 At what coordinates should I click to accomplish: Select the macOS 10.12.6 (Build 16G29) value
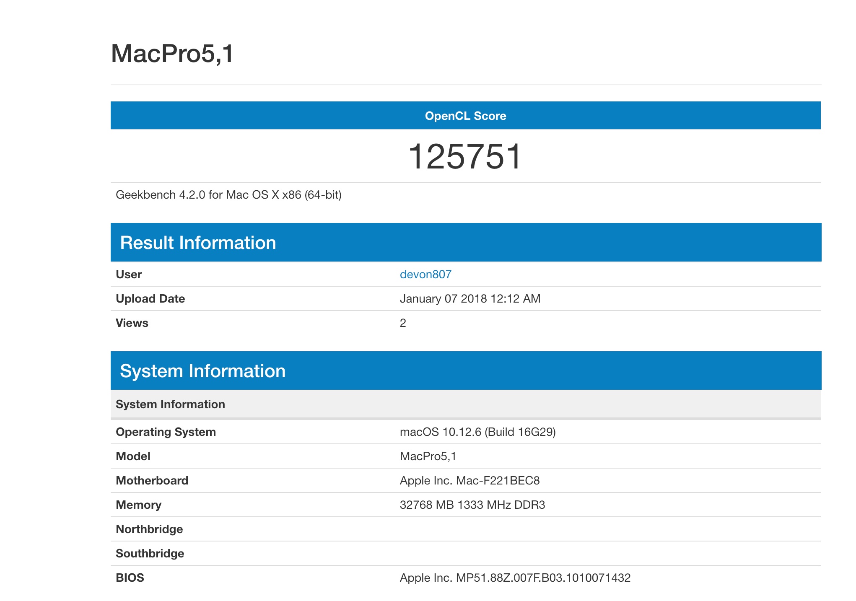pyautogui.click(x=477, y=432)
